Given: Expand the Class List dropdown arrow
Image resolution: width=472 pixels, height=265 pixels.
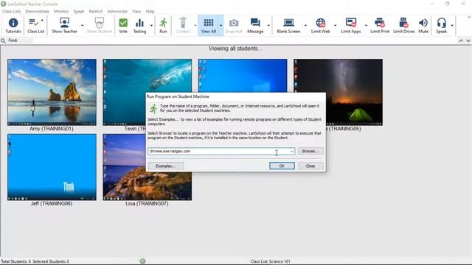Looking at the screenshot, I should 42,21.
